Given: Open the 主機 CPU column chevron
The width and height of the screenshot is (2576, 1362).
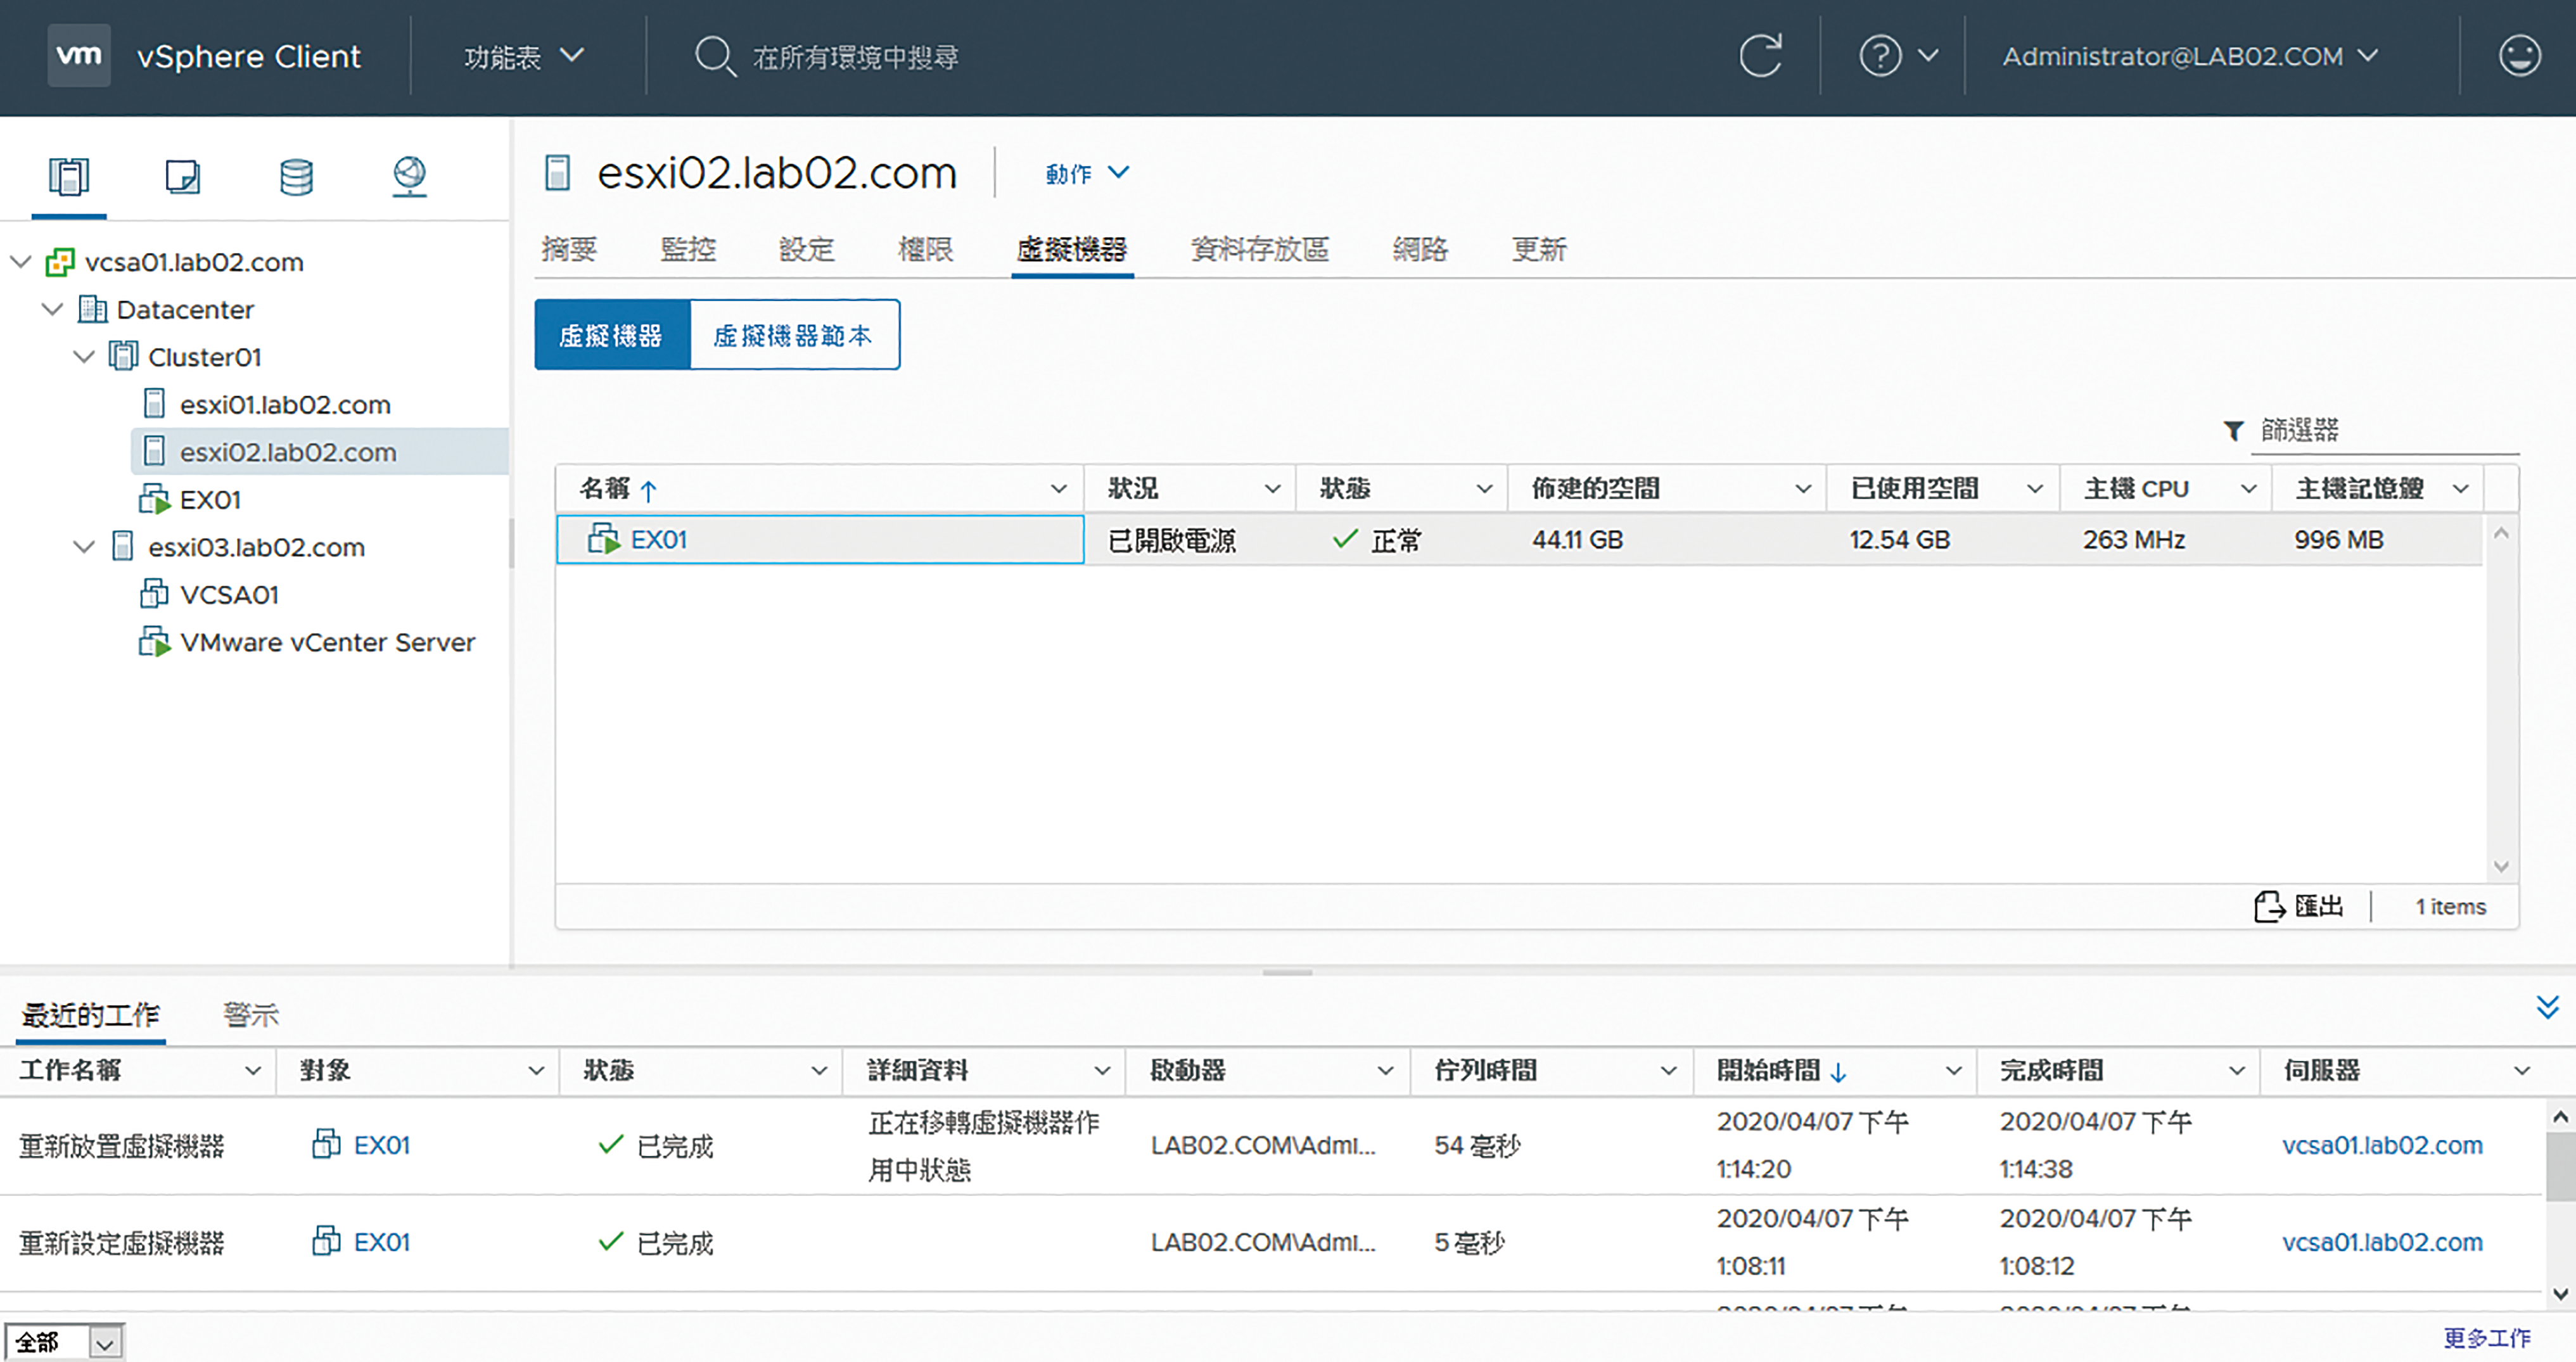Looking at the screenshot, I should tap(2249, 489).
